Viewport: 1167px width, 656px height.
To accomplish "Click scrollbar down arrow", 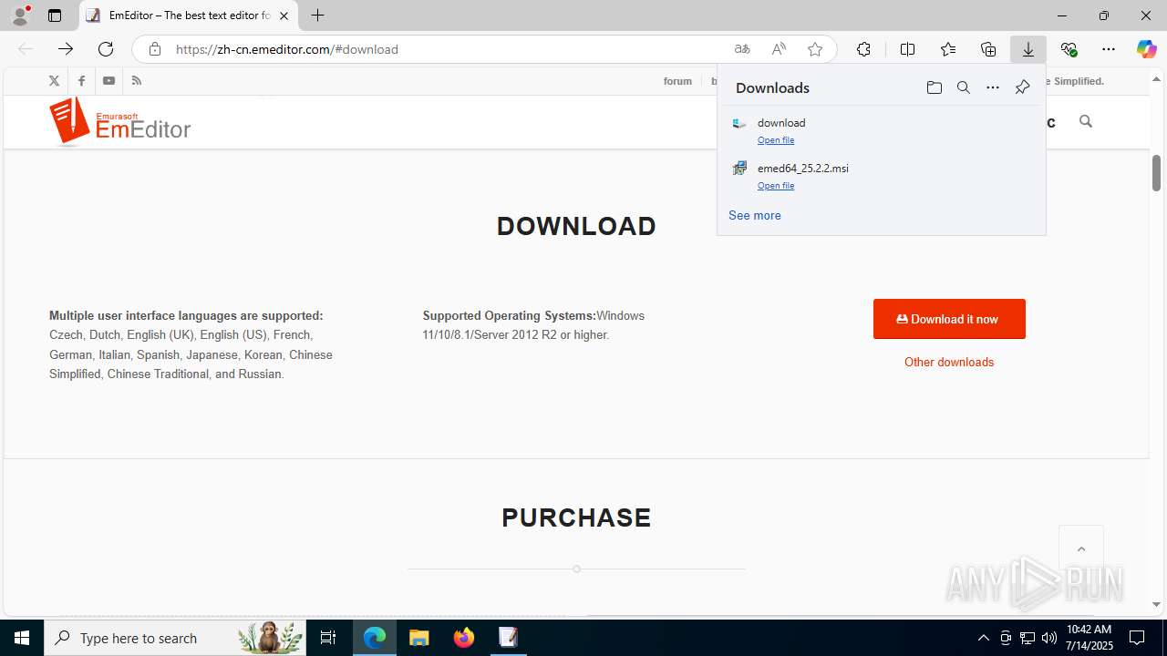I will 1156,604.
